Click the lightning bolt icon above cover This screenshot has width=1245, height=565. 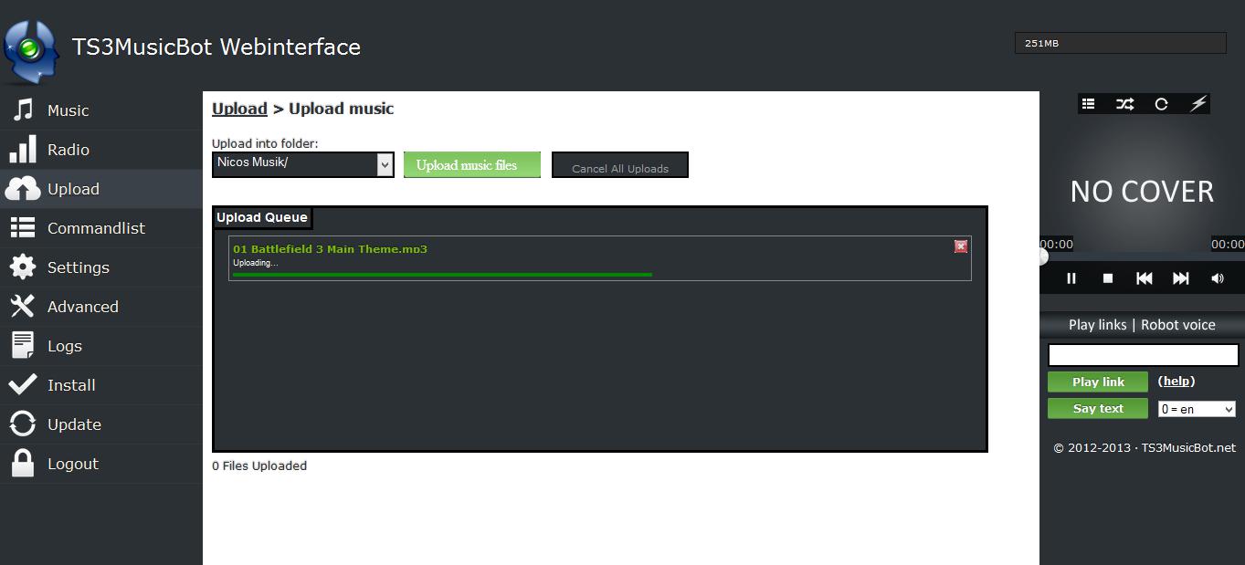point(1198,104)
